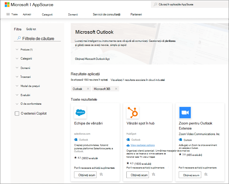Open the View package options link

point(143,145)
